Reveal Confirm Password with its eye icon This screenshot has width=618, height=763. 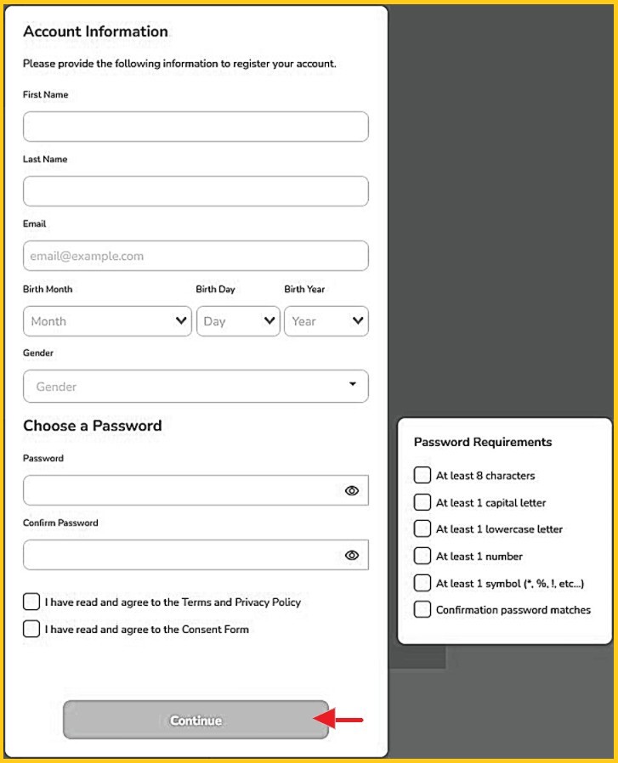352,556
